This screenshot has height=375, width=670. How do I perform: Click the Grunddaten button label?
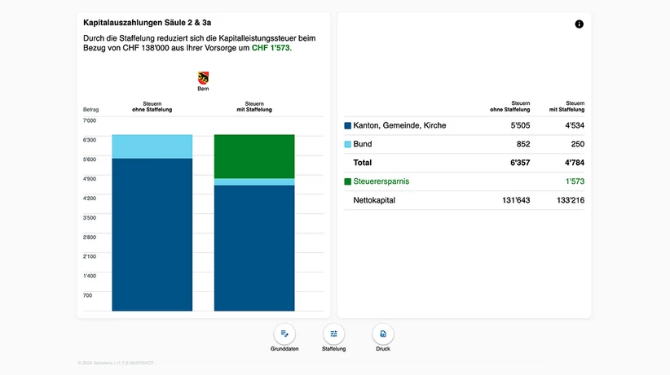tap(284, 348)
